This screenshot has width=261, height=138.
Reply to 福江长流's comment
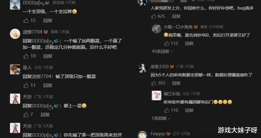tap(189, 110)
